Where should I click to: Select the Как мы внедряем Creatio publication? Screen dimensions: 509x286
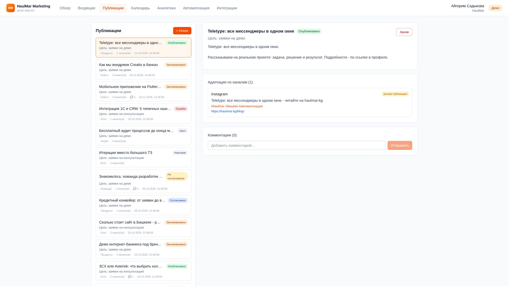[143, 69]
